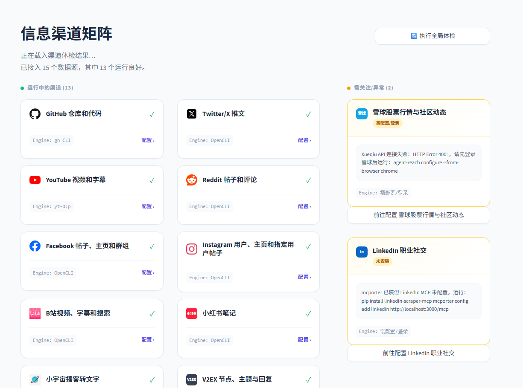The height and width of the screenshot is (388, 523).
Task: Click the Engine: yt-dlp tag
Action: tap(52, 206)
